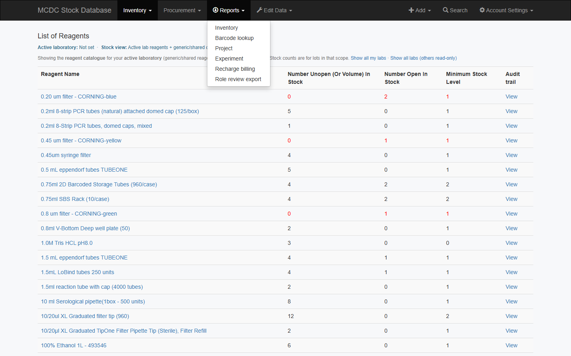This screenshot has height=356, width=571.
Task: View audit trail for 10 ml Serological pipette
Action: click(512, 301)
